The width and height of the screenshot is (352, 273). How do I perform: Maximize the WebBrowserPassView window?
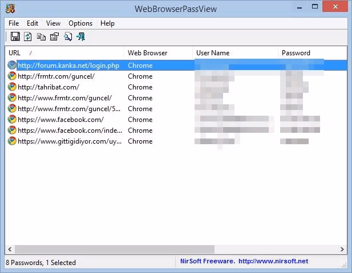315,6
